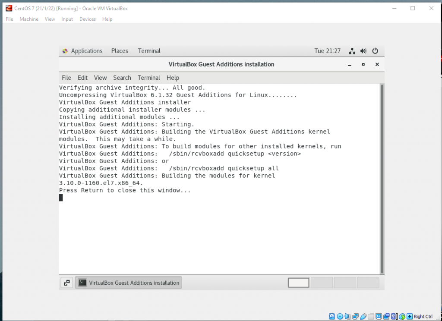Click the keyboard capture arrow icon
This screenshot has height=321, width=442.
(410, 316)
